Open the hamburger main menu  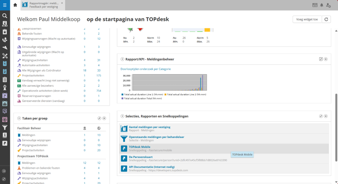coord(5,5)
